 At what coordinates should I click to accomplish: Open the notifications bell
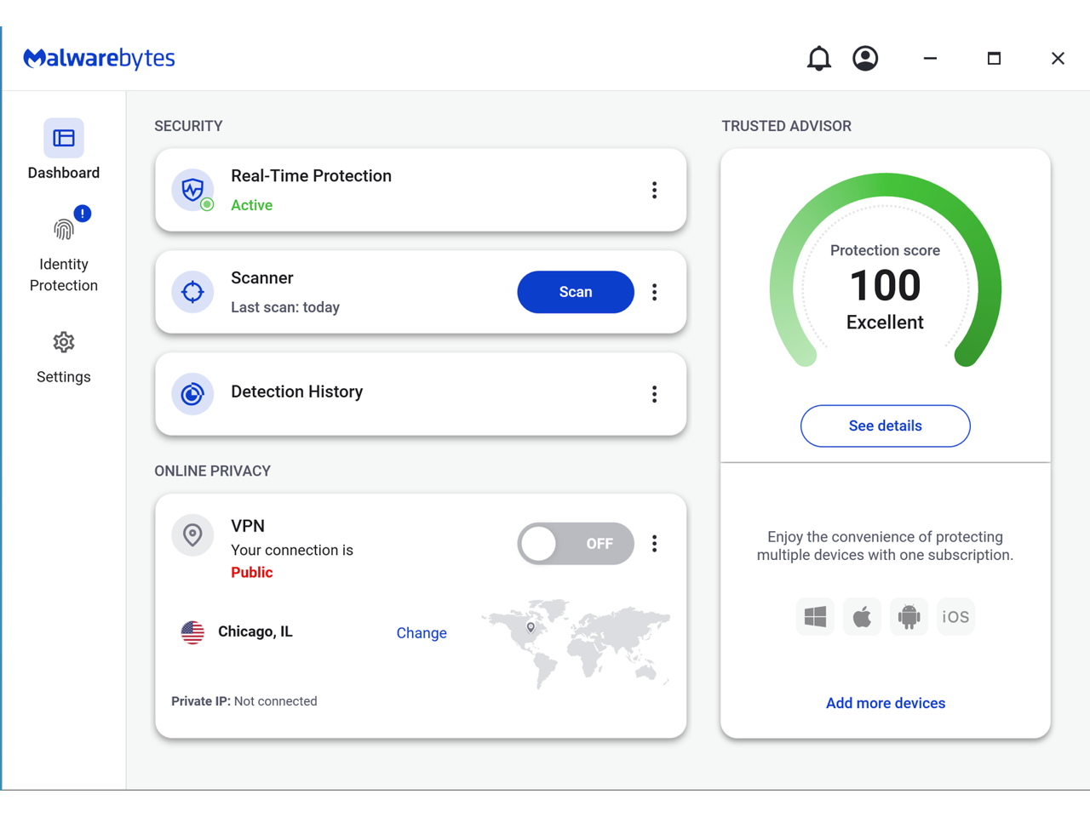(x=818, y=59)
